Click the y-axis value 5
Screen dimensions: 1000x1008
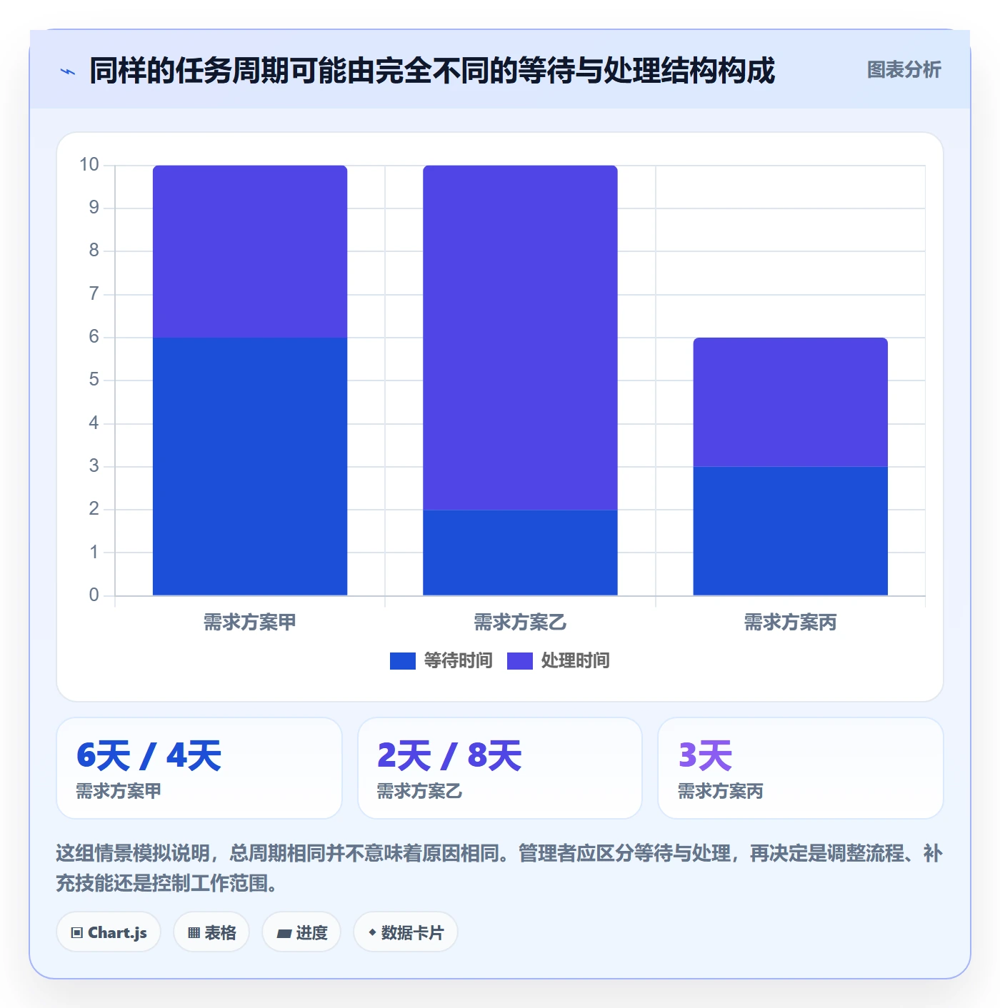[94, 380]
